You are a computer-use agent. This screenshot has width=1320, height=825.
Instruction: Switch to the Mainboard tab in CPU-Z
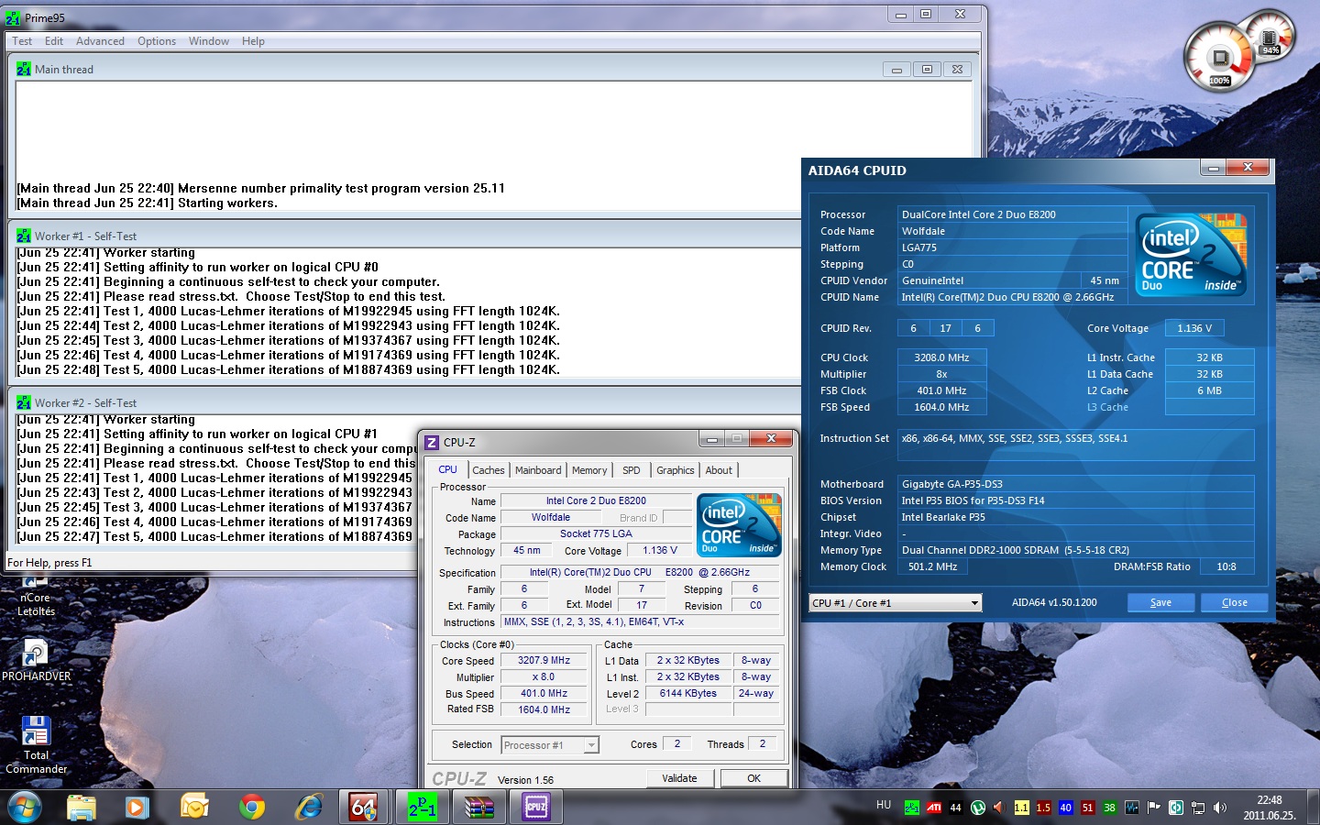coord(538,470)
